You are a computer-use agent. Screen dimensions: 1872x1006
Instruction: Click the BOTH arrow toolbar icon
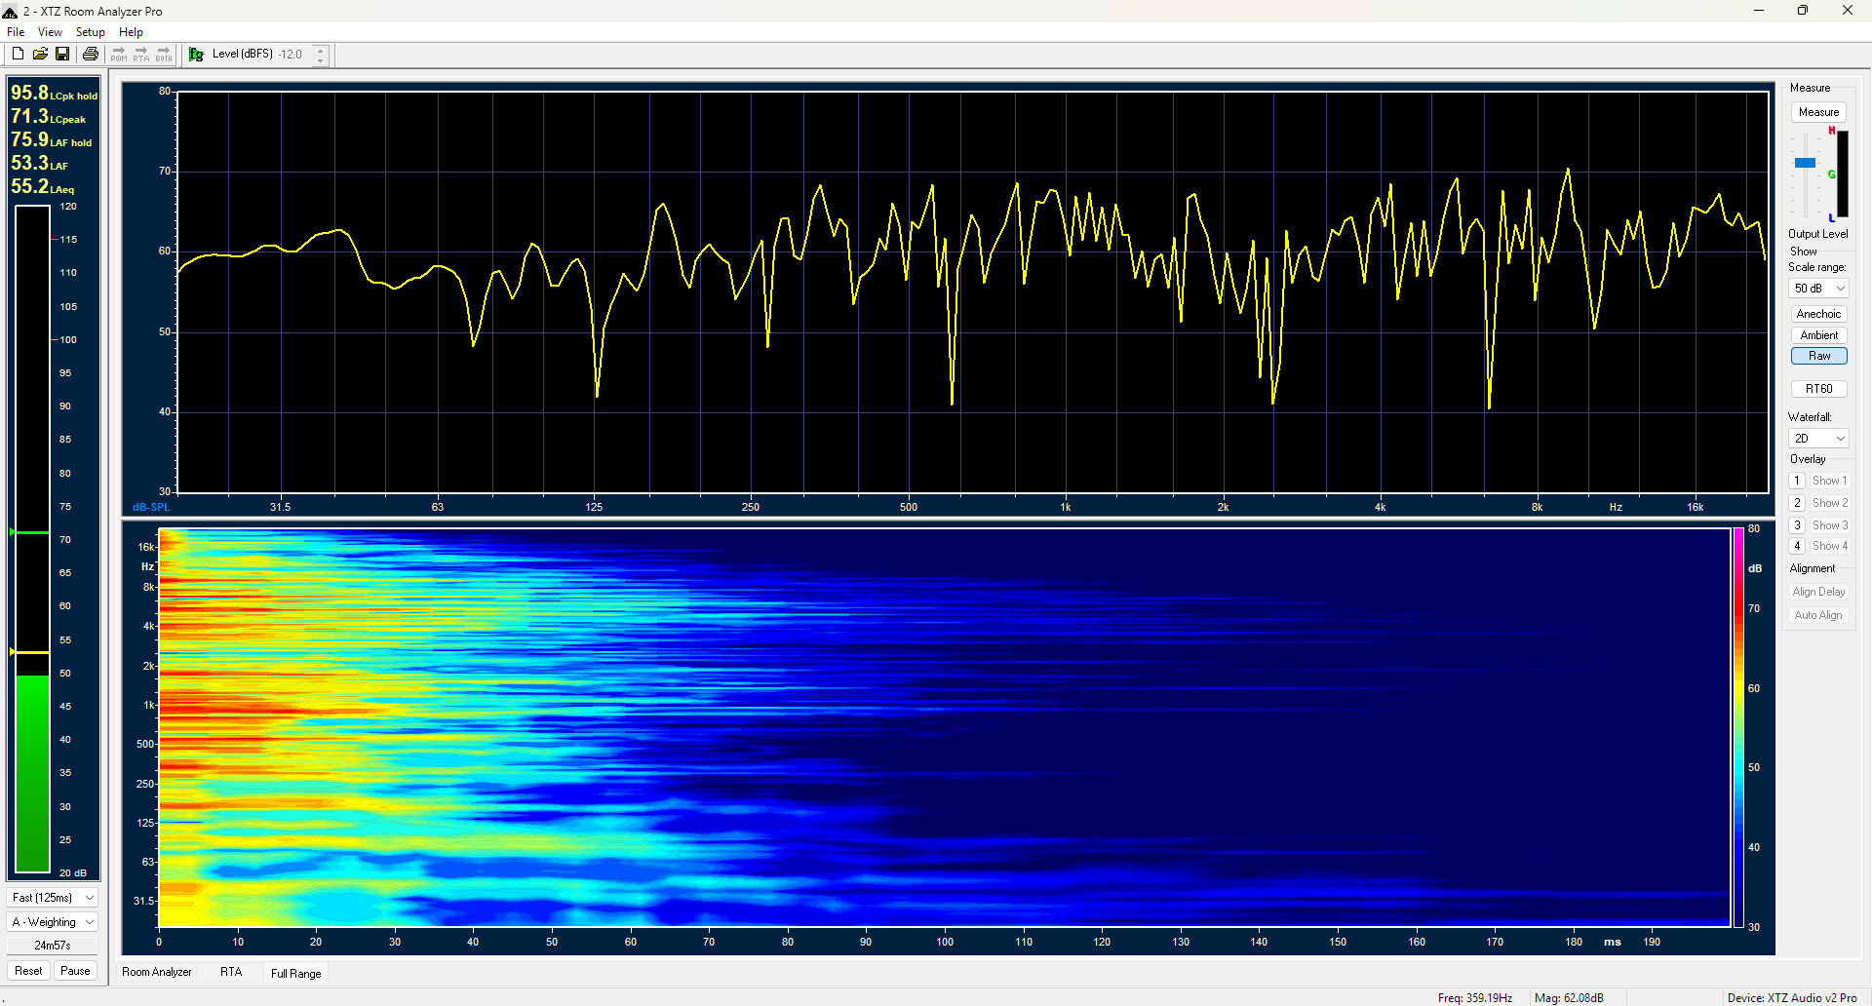point(164,54)
